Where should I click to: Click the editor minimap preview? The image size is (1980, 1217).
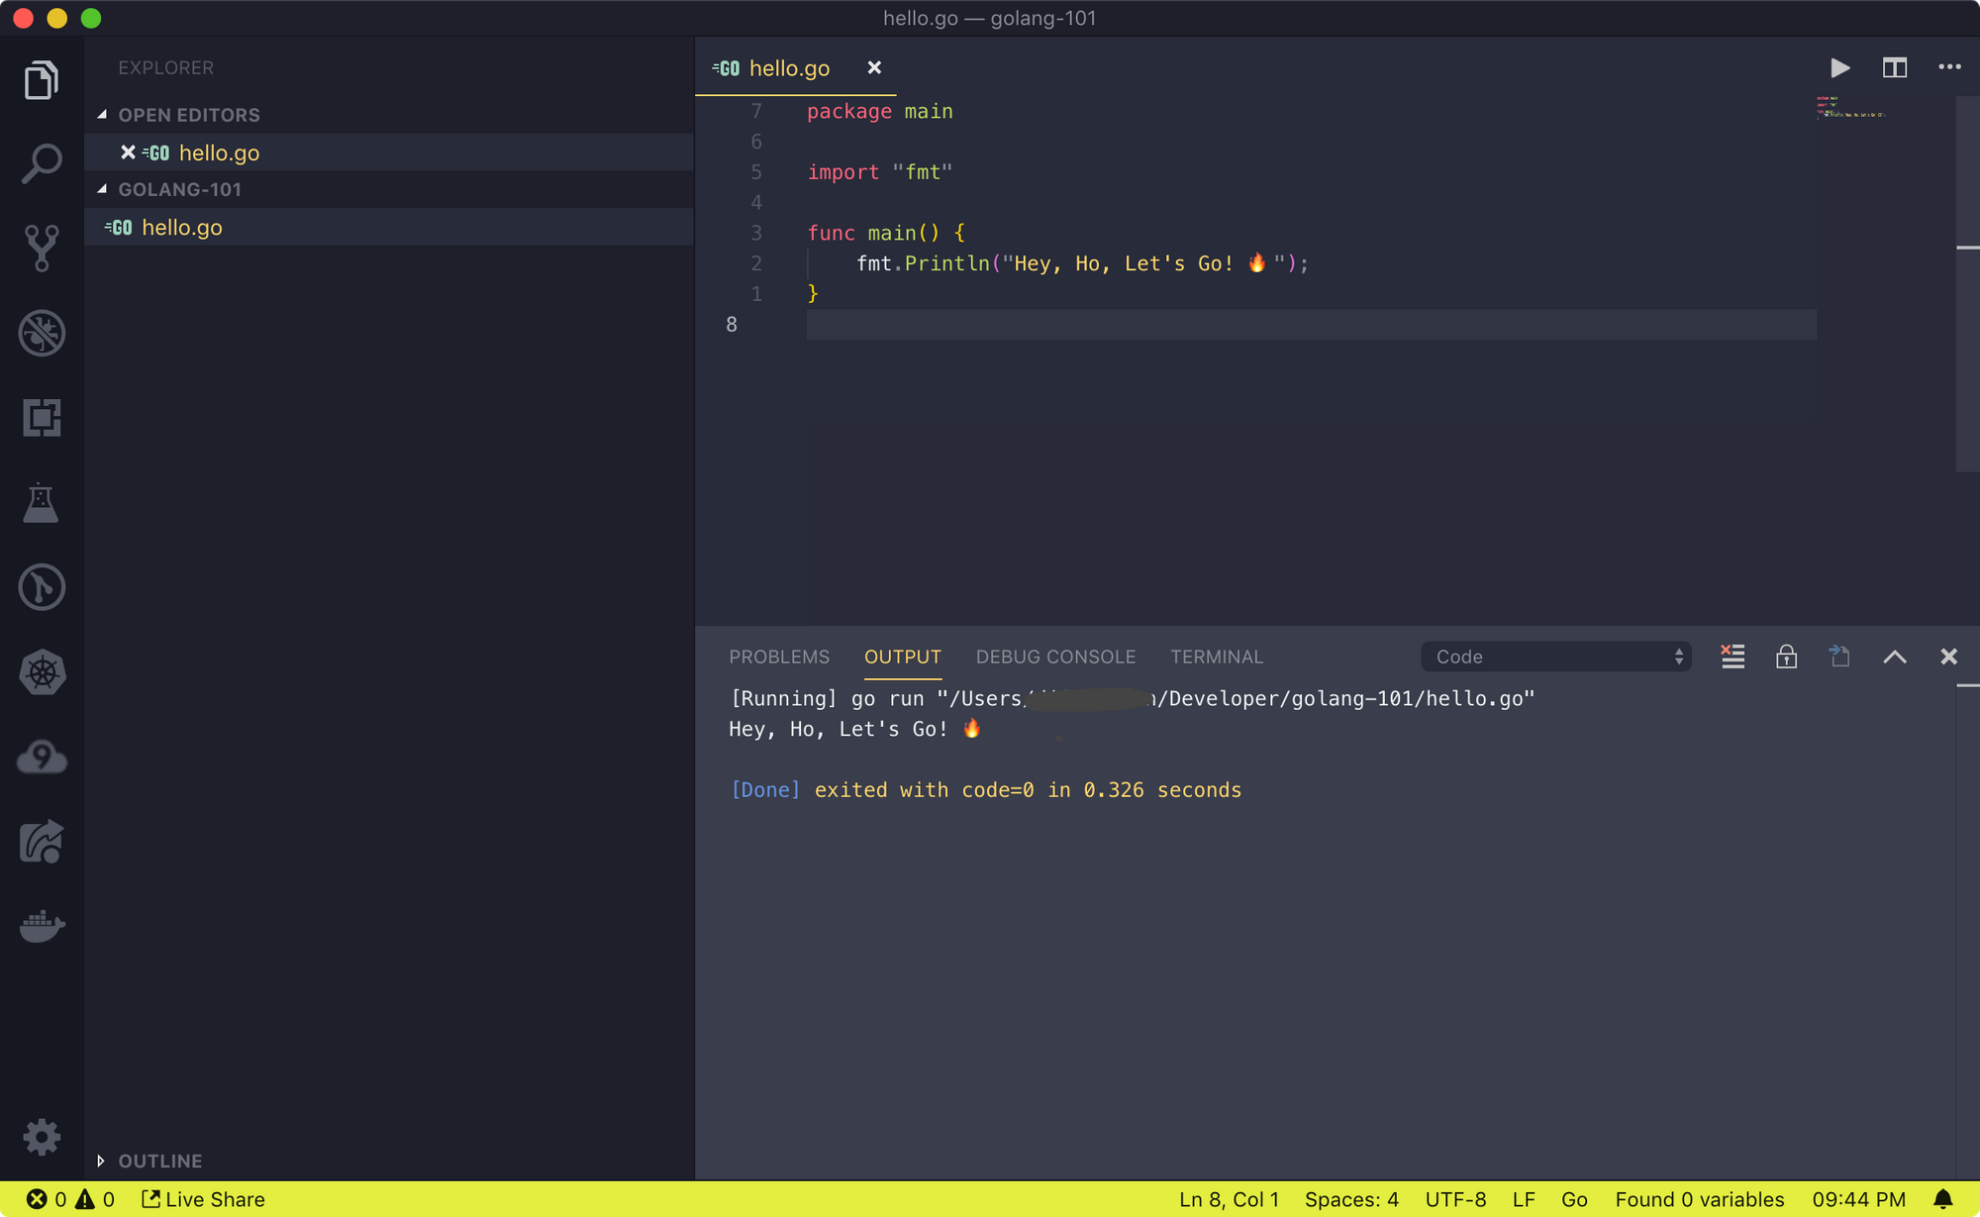tap(1850, 107)
